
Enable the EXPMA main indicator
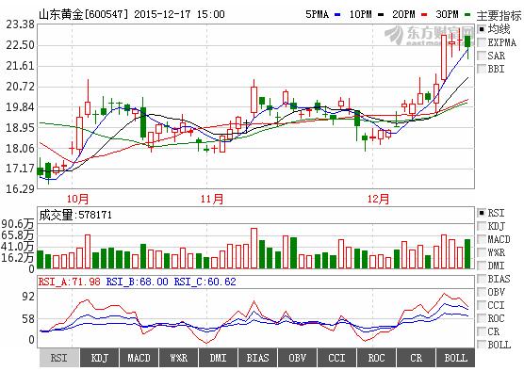click(482, 42)
